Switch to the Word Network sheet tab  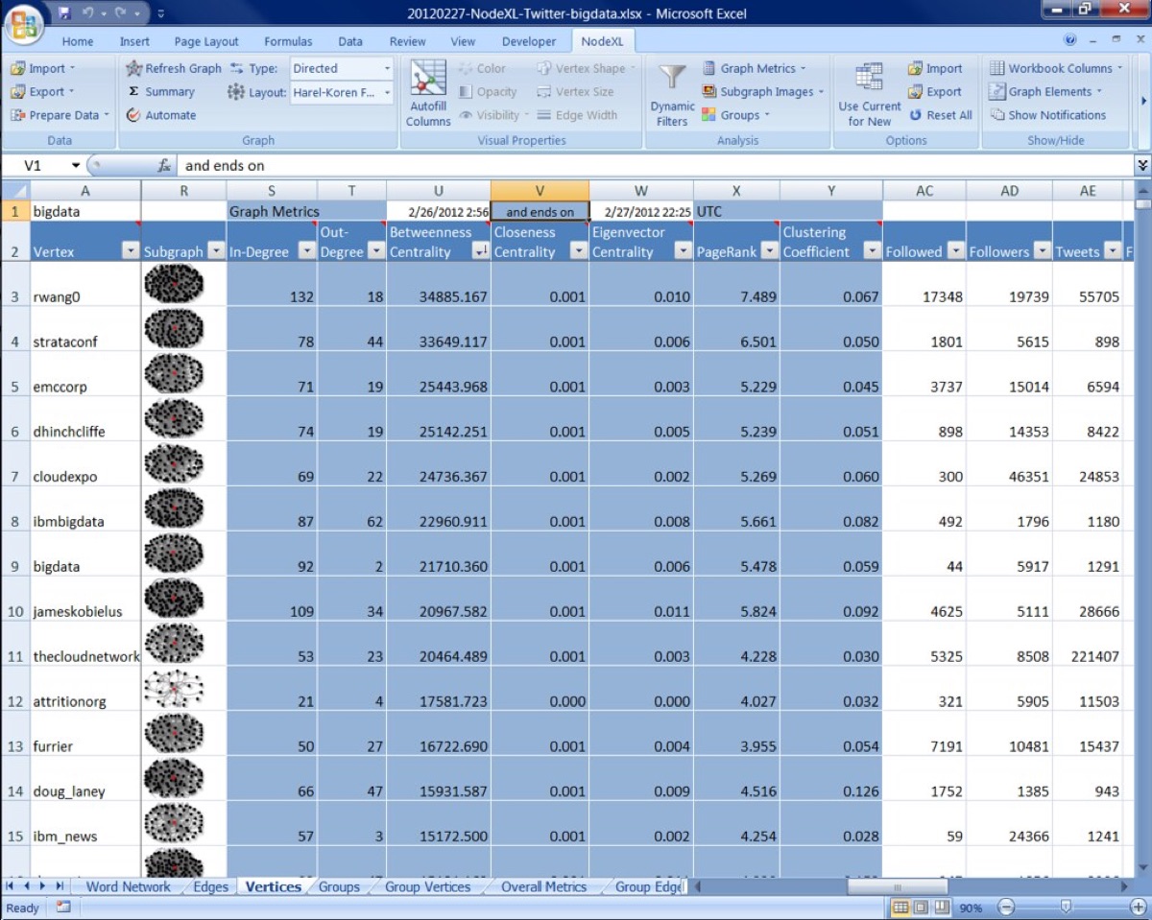pos(128,886)
